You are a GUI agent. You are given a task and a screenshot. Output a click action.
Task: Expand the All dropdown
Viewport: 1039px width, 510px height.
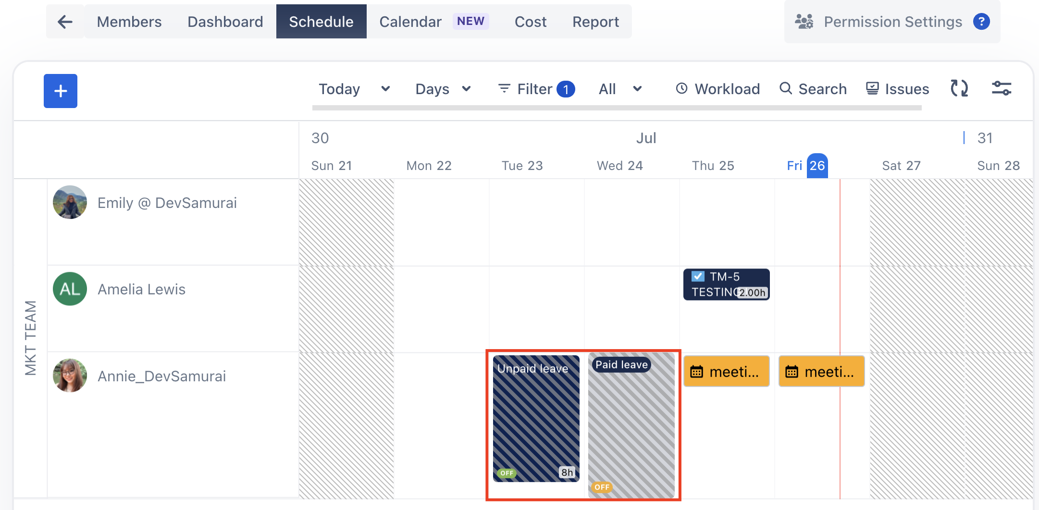[620, 89]
